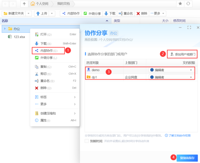This screenshot has width=200, height=163.
Task: Open 创建压缩包 submenu in context menu
Action: [48, 113]
